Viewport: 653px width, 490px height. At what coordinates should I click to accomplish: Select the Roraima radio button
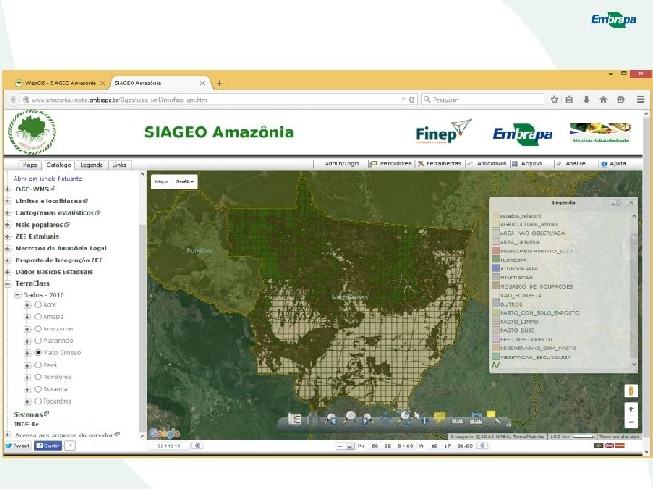coord(38,388)
